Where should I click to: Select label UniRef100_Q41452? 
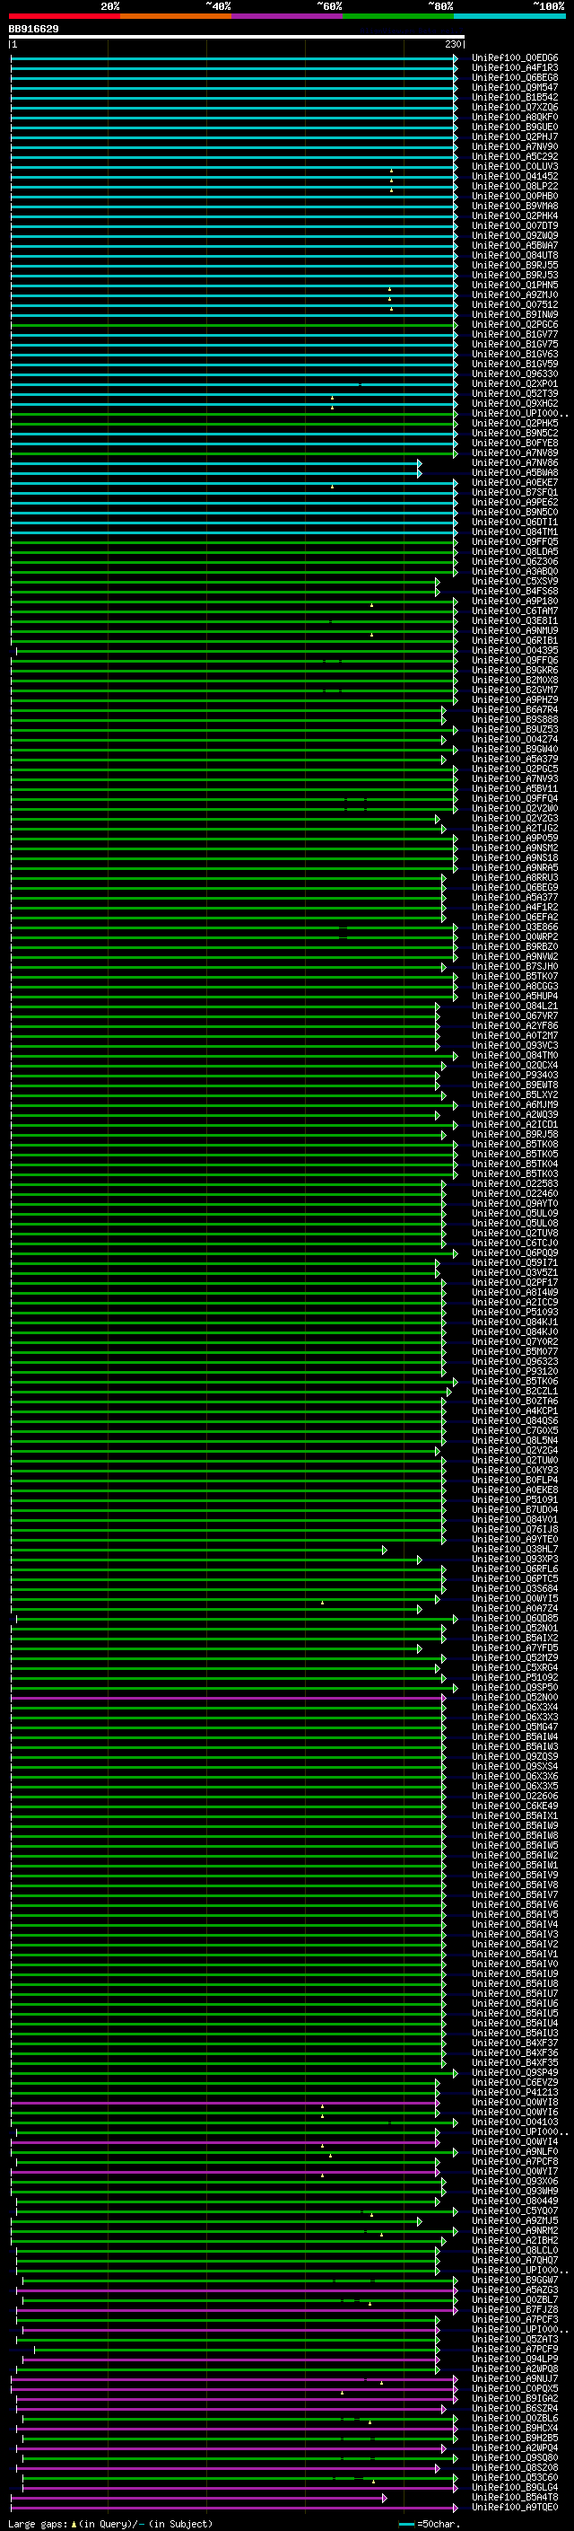[x=514, y=177]
